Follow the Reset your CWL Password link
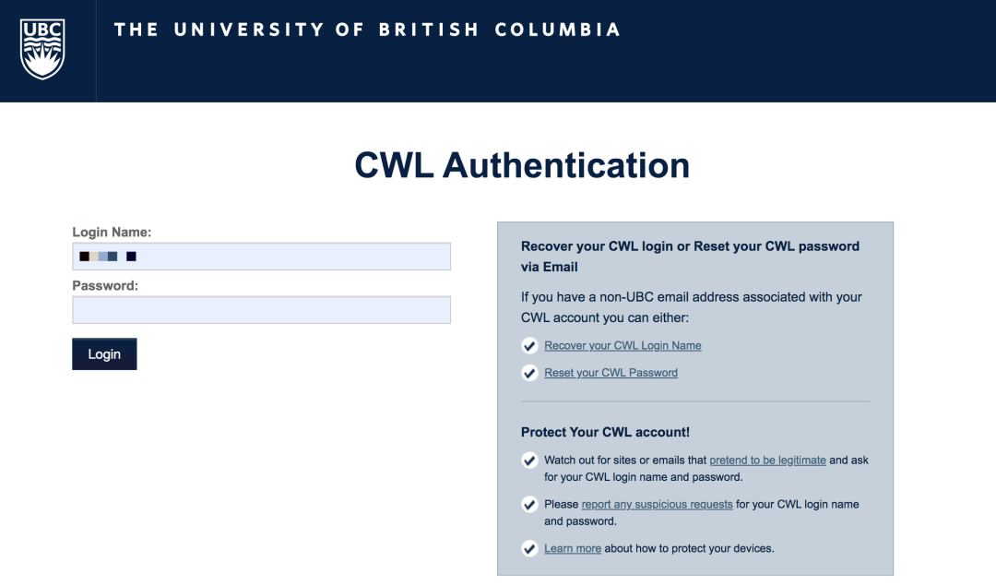This screenshot has width=996, height=586. point(611,374)
